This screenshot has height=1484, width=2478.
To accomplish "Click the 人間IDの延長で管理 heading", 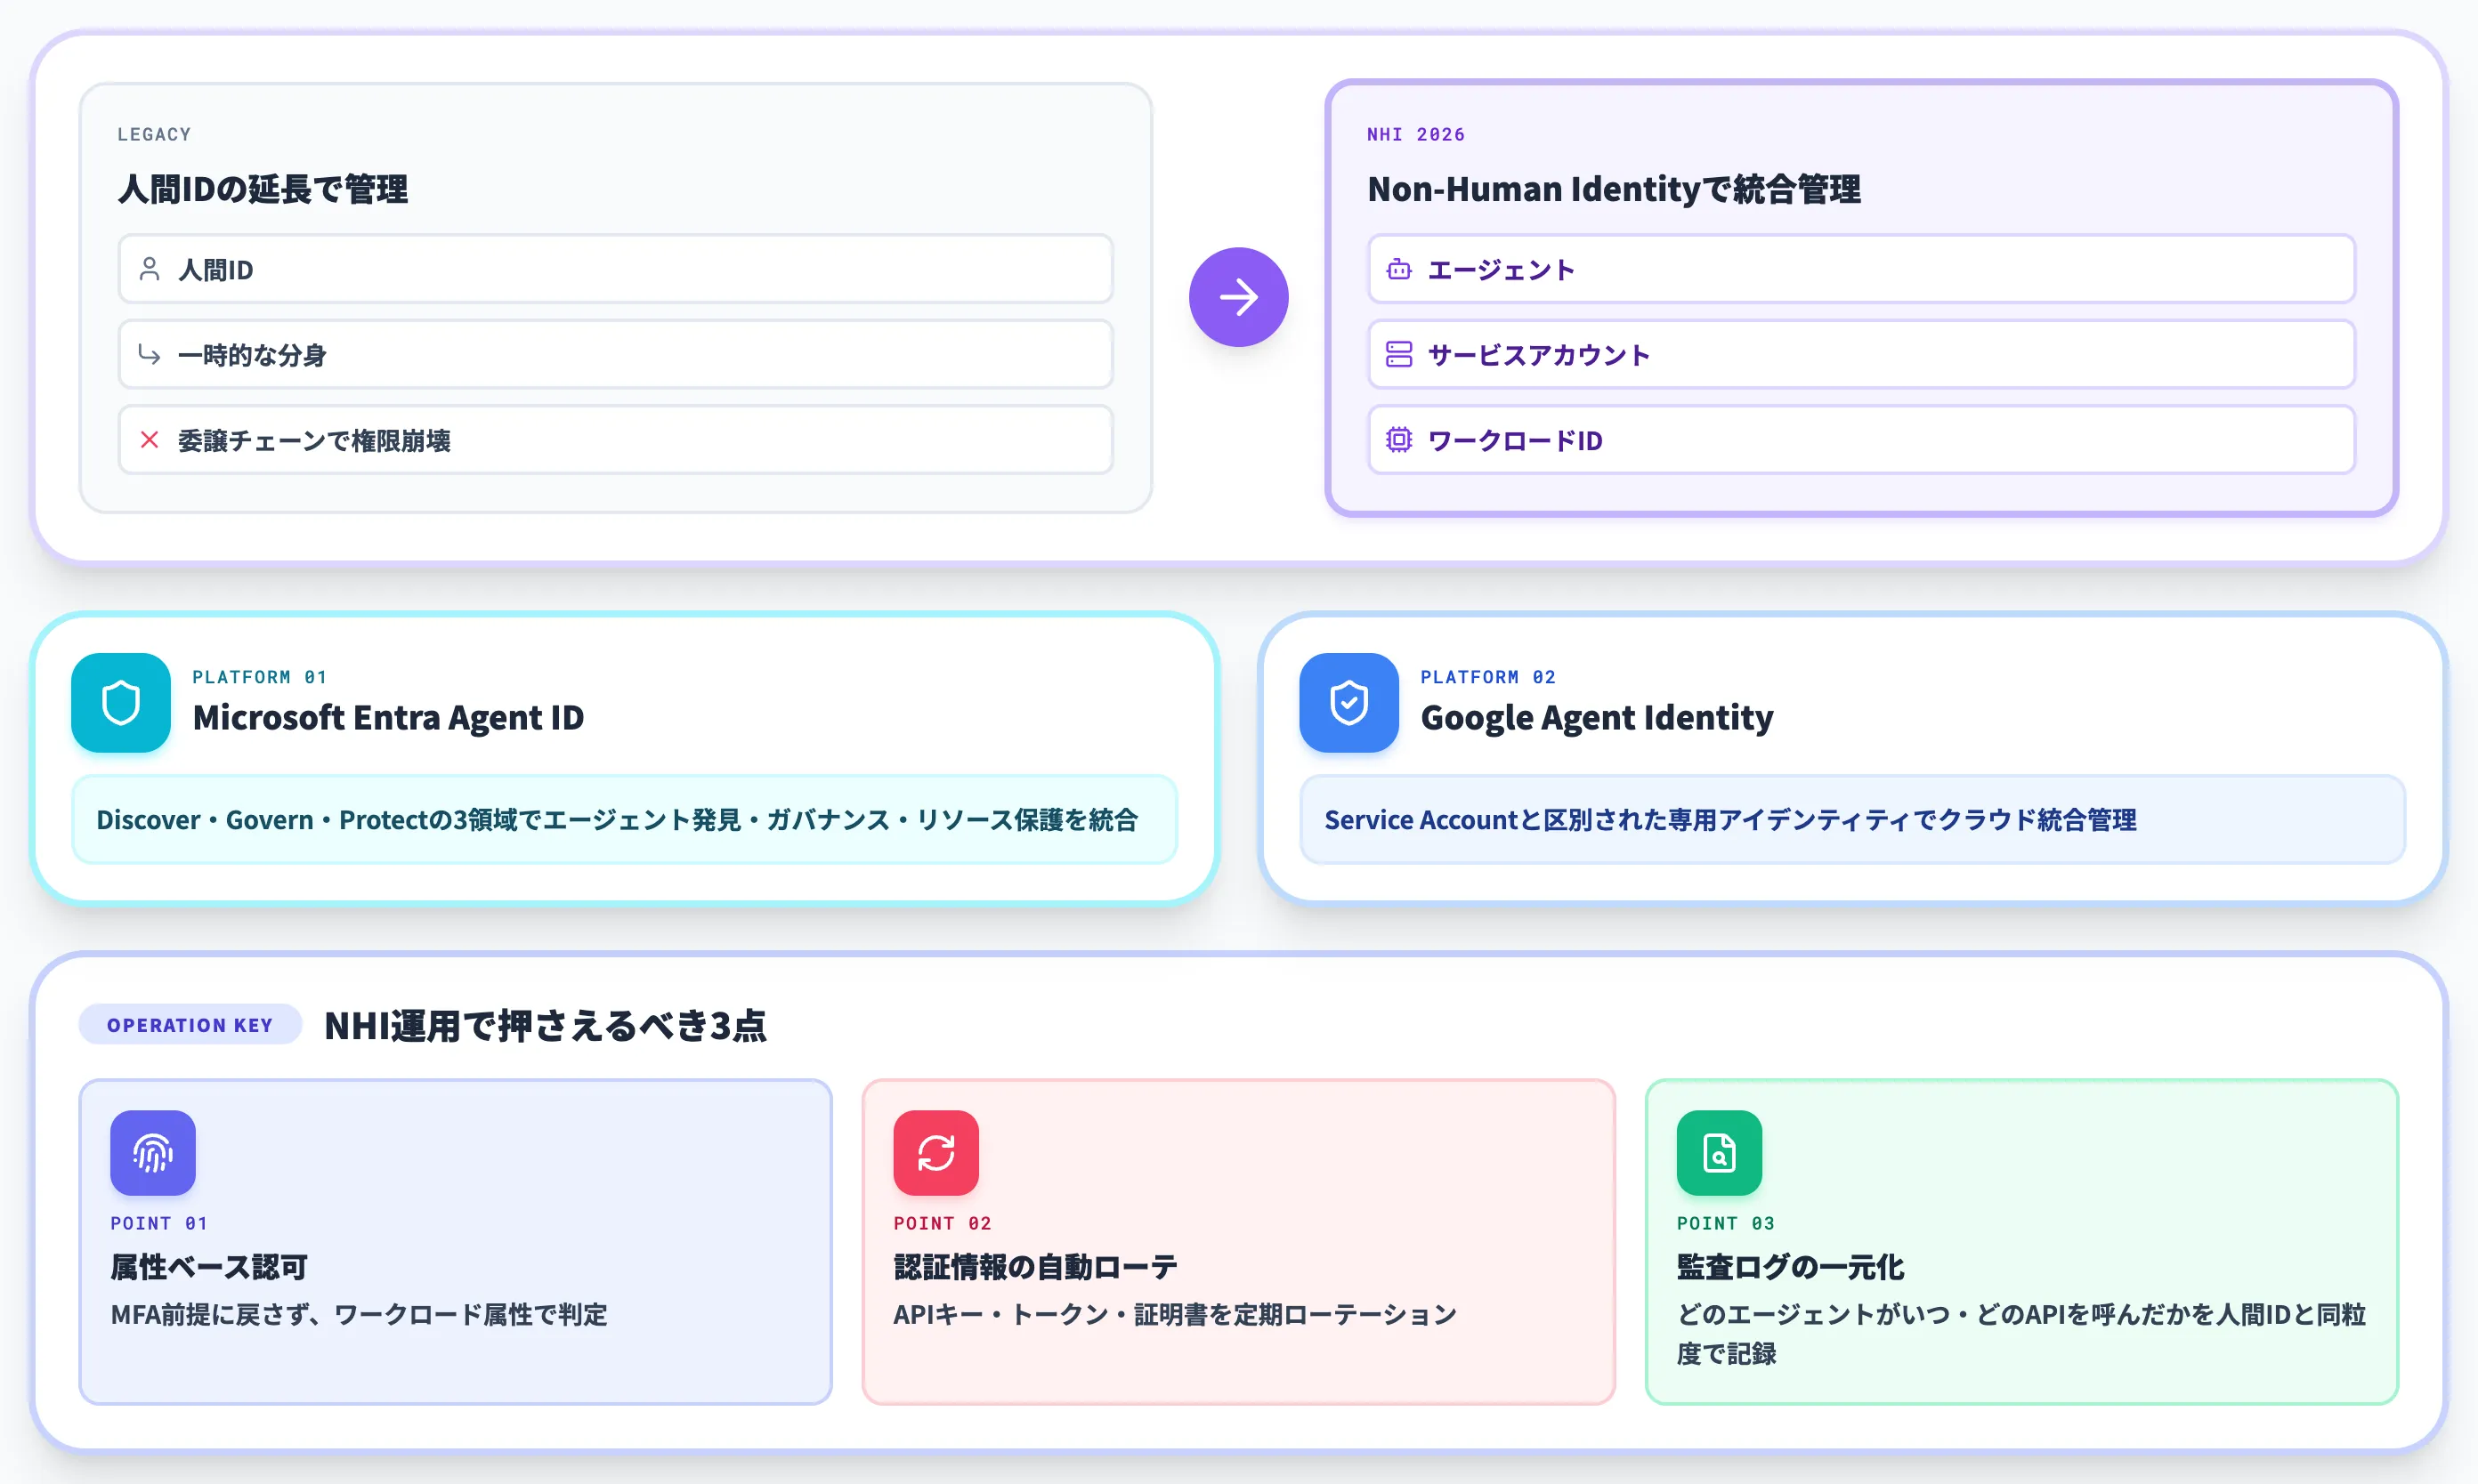I will (x=263, y=189).
